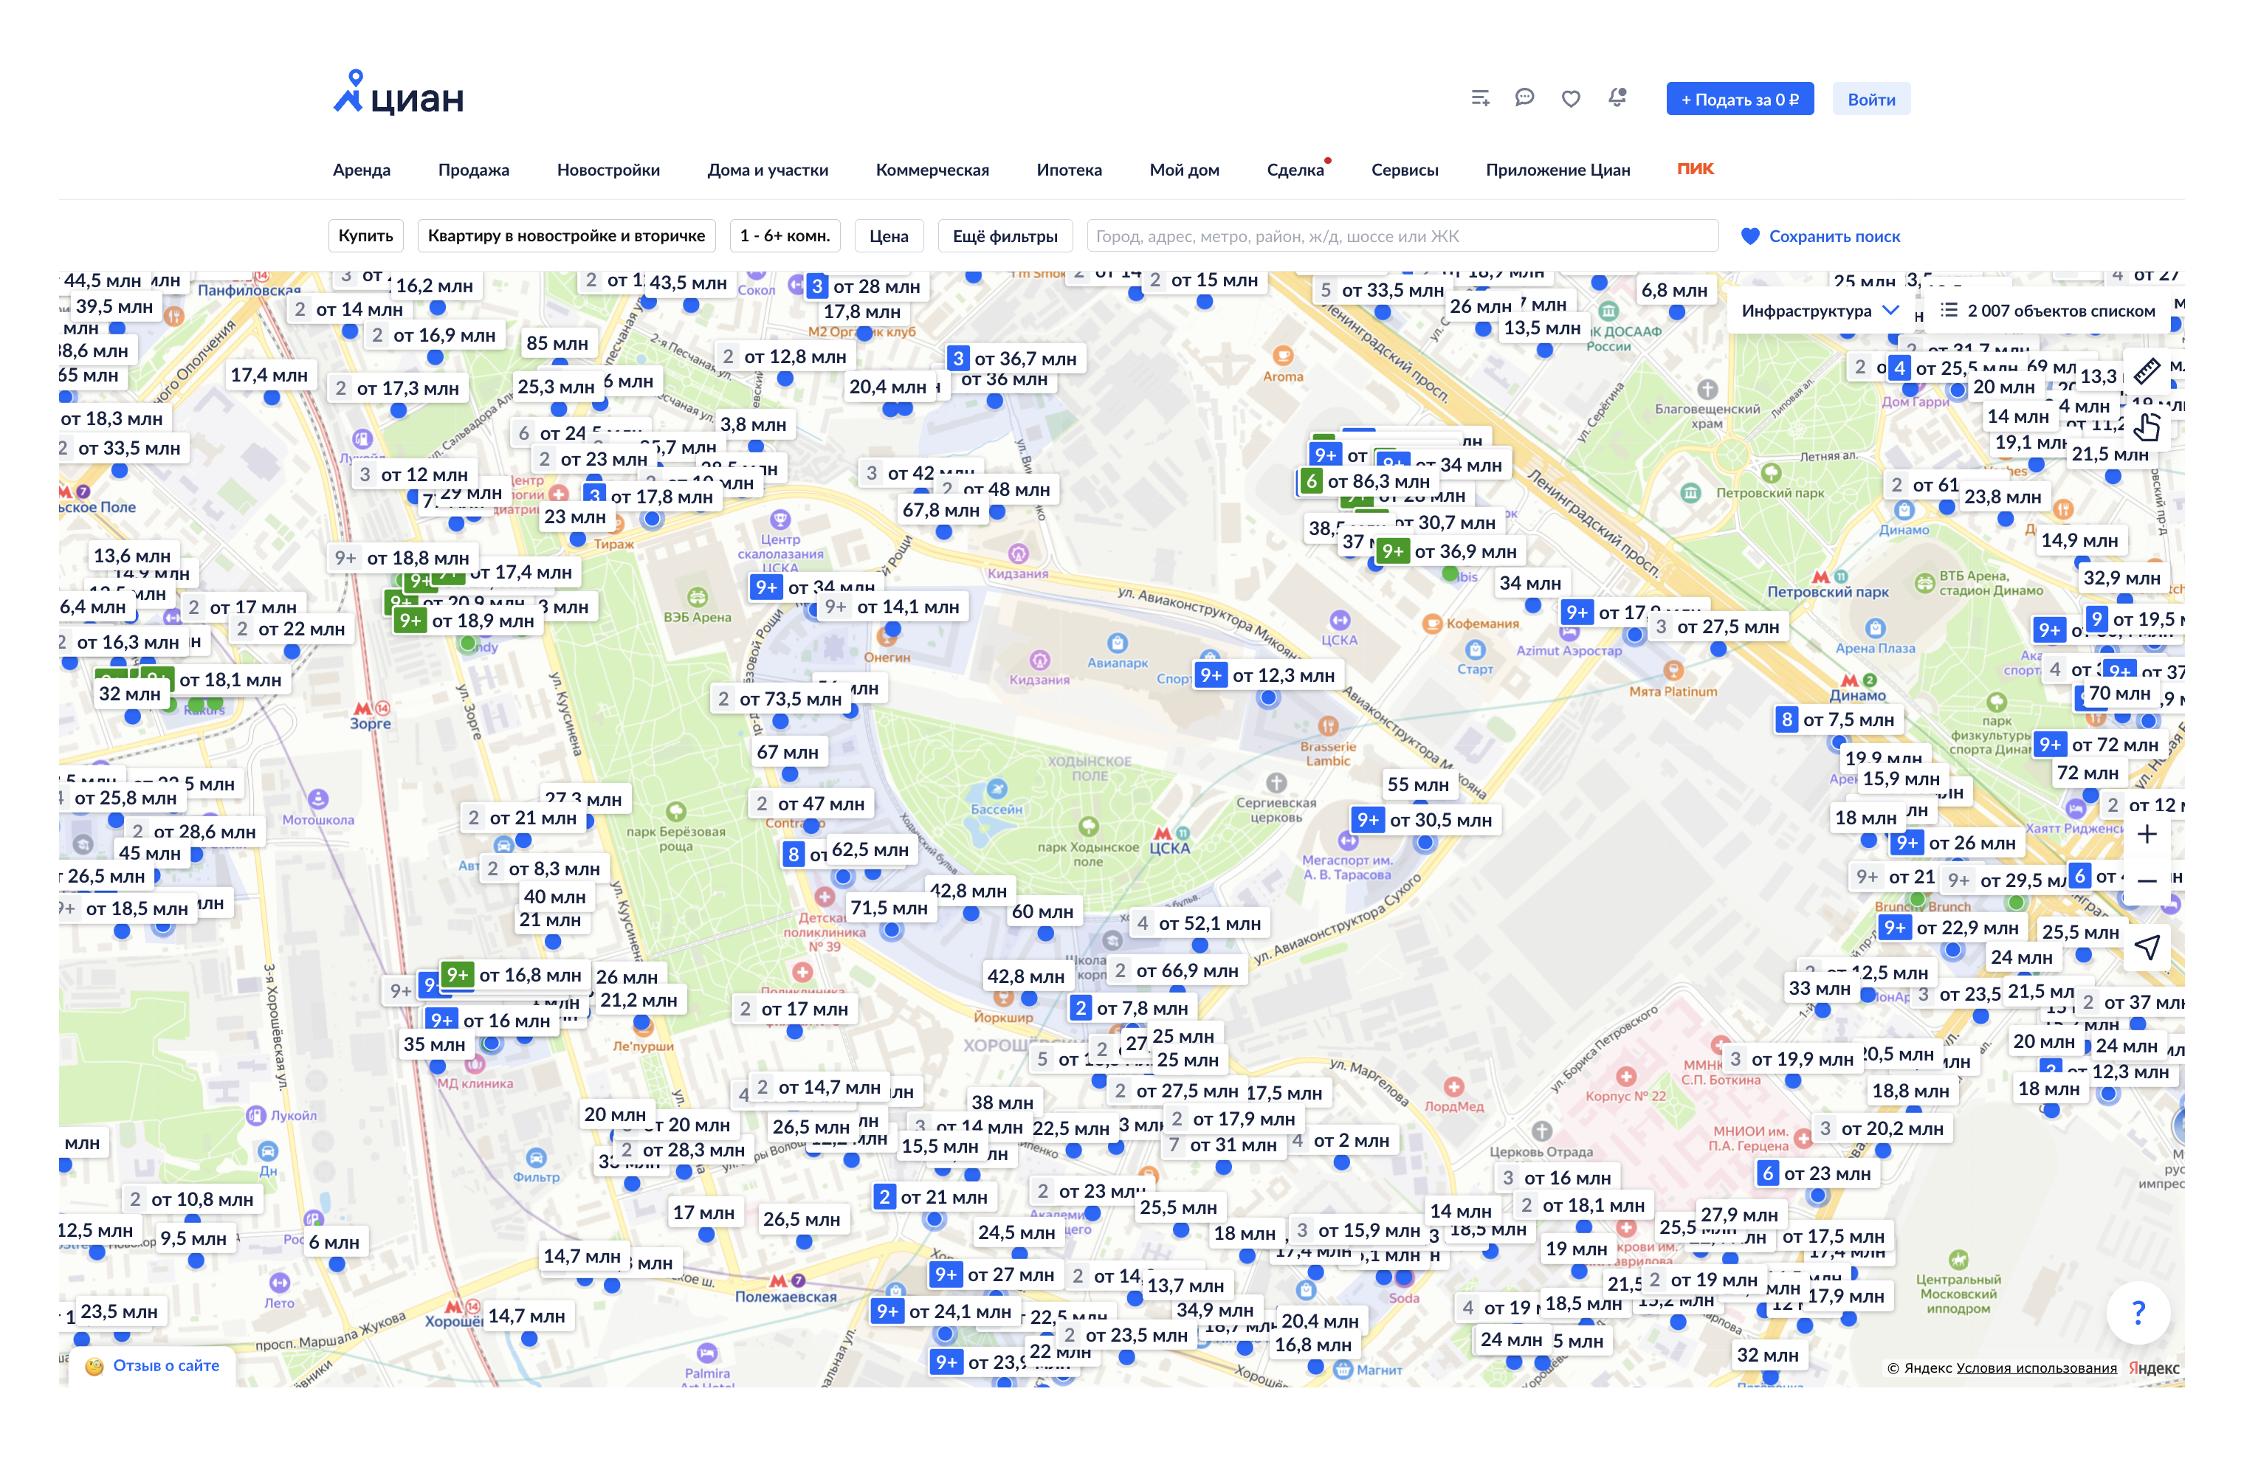The image size is (2244, 1476).
Task: Click the Подать за 0 ₽ button
Action: [x=1740, y=99]
